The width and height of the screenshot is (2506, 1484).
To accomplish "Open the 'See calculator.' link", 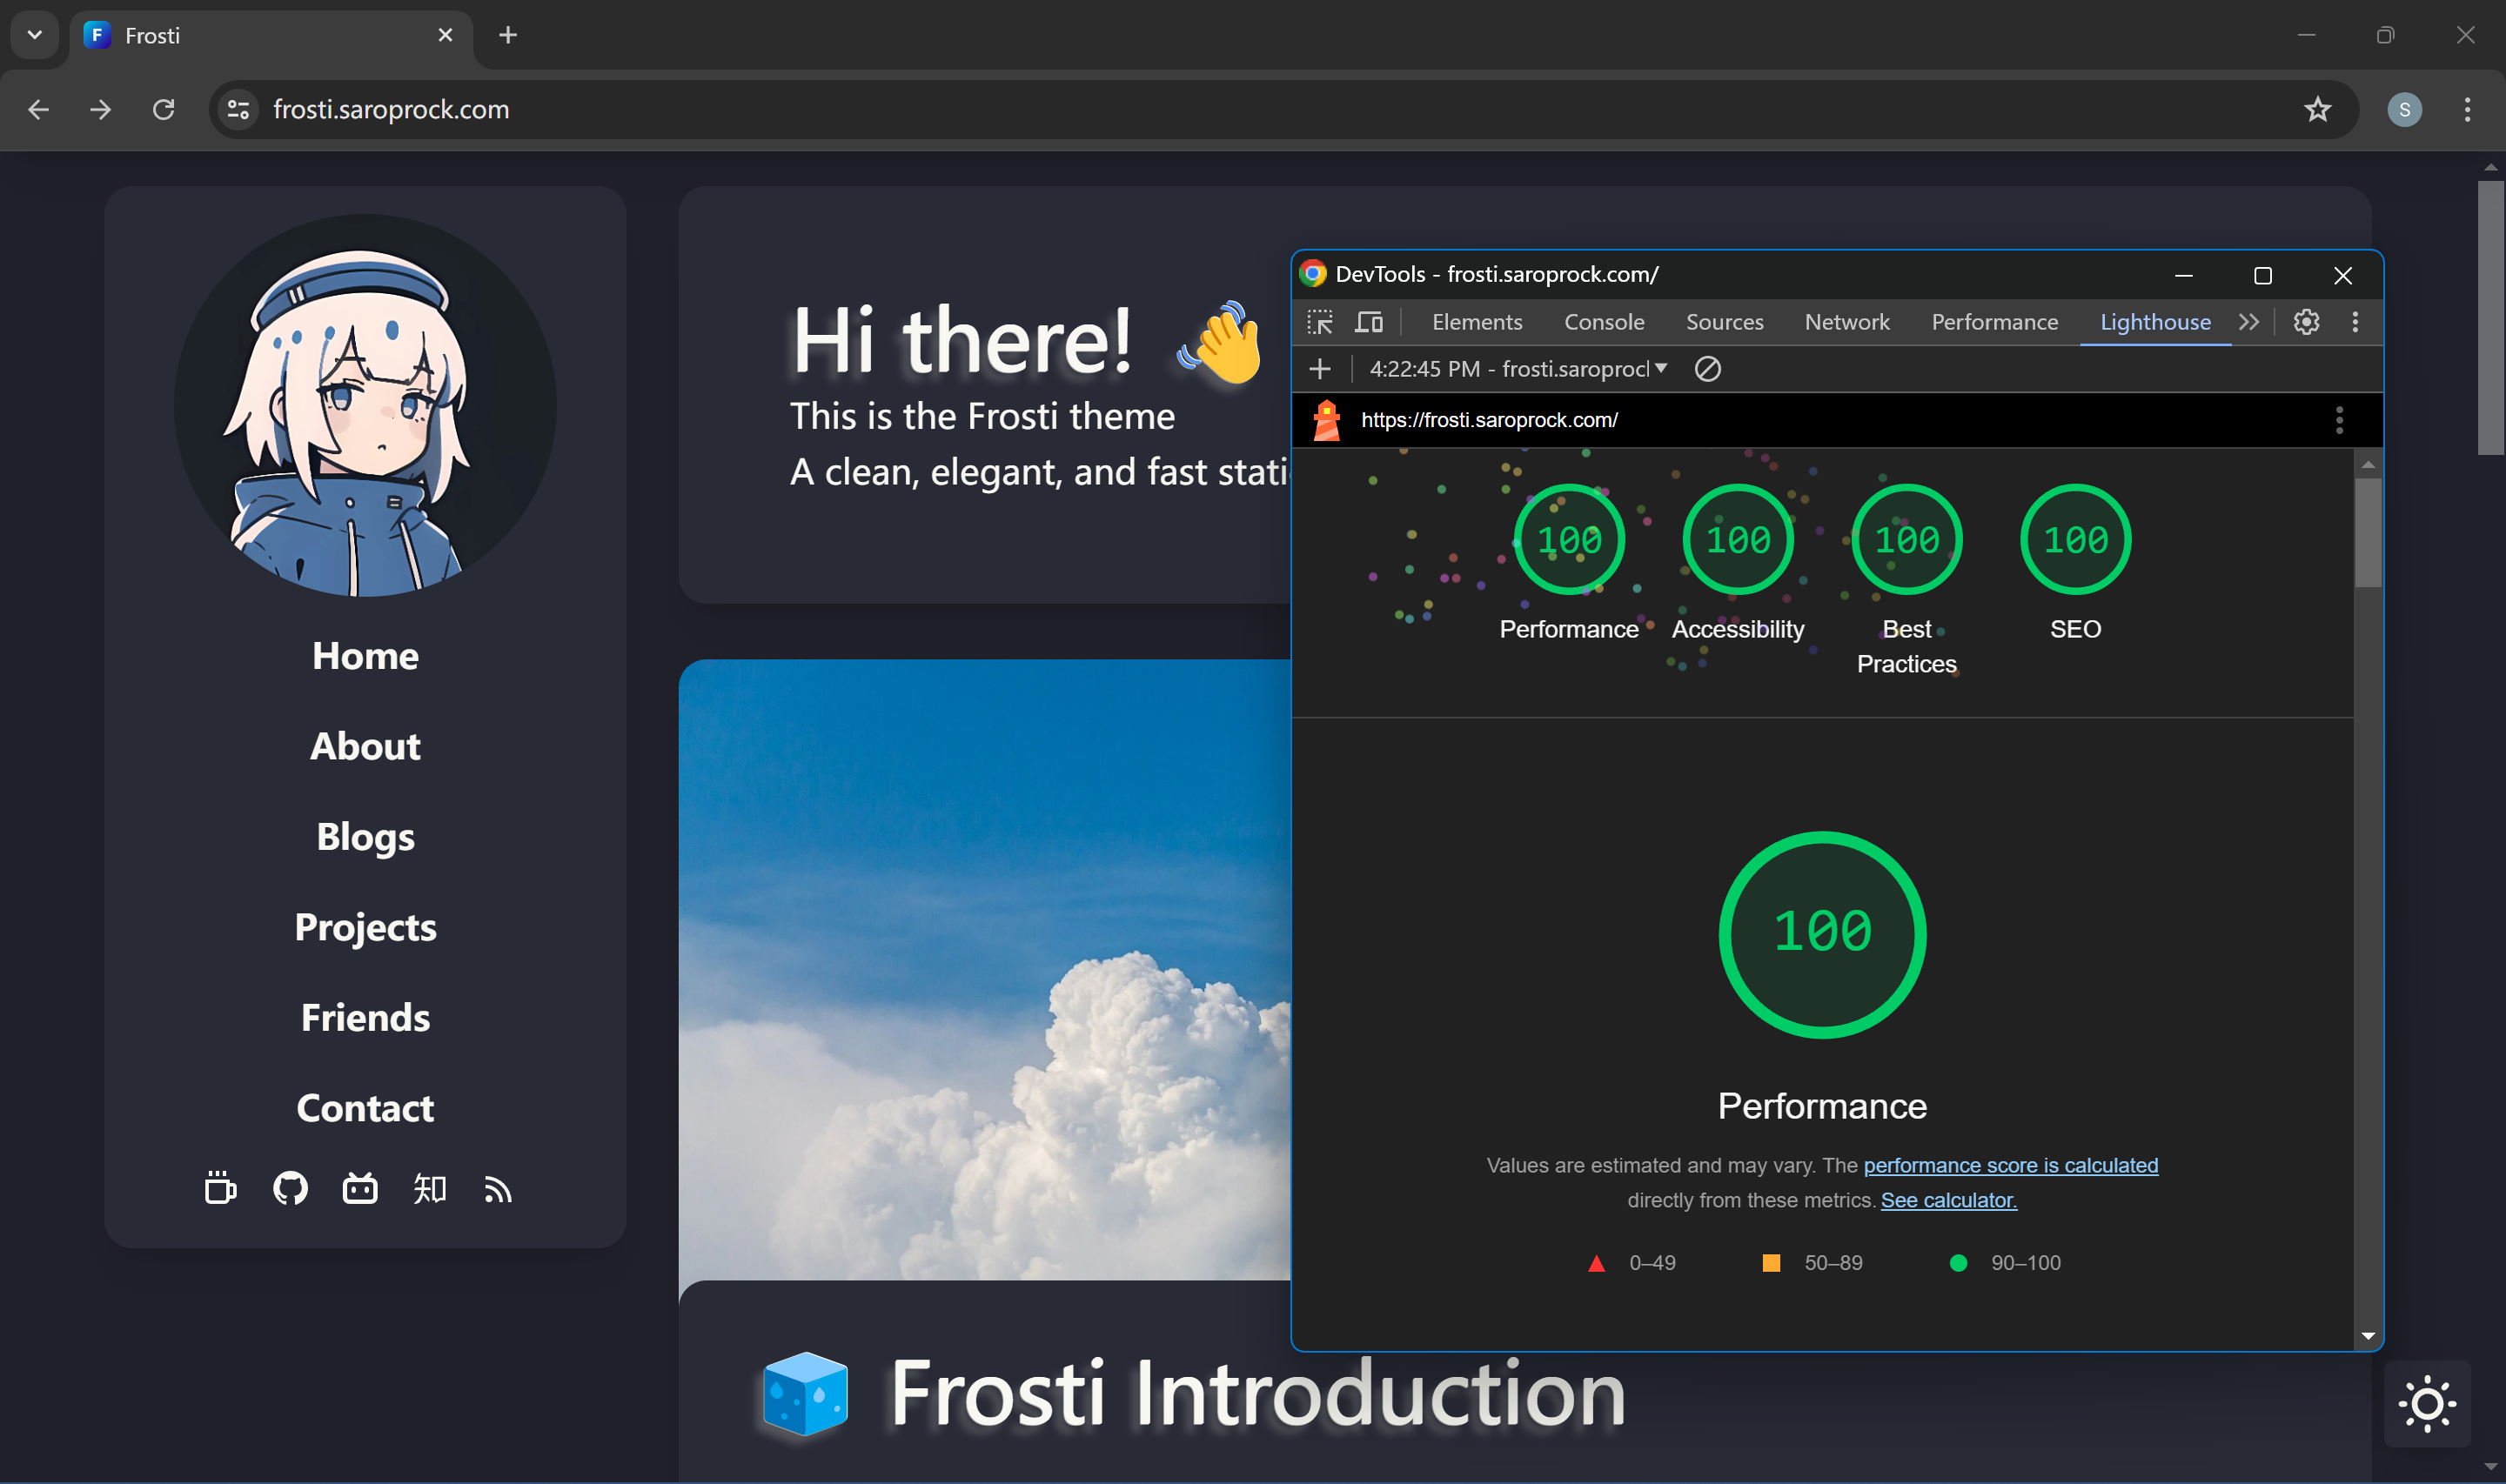I will point(1948,1200).
